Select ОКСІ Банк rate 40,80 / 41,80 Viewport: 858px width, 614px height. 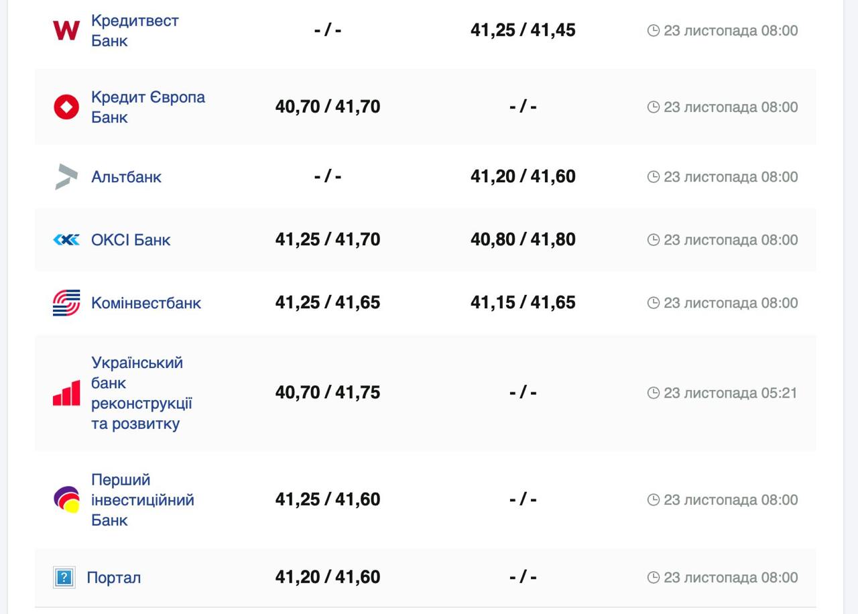click(x=523, y=240)
